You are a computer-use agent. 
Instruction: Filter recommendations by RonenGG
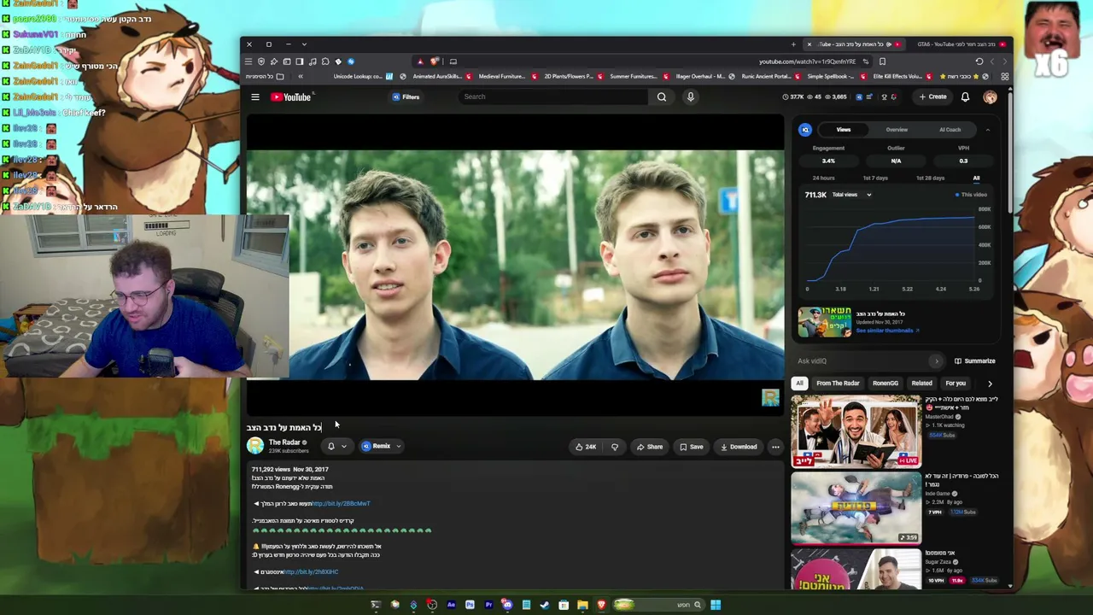pyautogui.click(x=886, y=384)
